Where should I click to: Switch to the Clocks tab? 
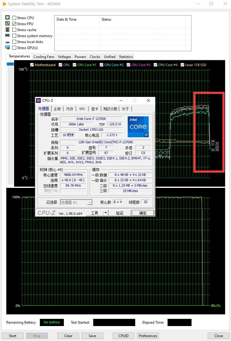pyautogui.click(x=95, y=57)
